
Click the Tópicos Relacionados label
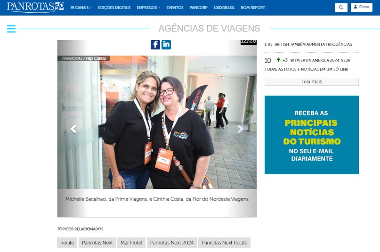coord(80,229)
